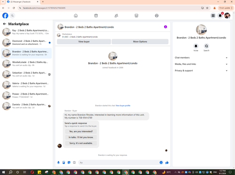Screen dimensions: 235x175
Task: Show hidden system tray icons
Action: point(175,172)
